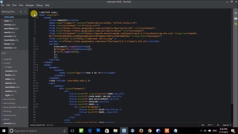
Task: Click green app icon next to Task View
Action: click(81, 131)
